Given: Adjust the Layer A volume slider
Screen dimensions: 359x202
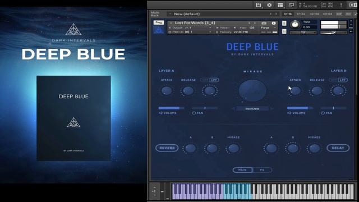Looking at the screenshot, I should pyautogui.click(x=172, y=108).
